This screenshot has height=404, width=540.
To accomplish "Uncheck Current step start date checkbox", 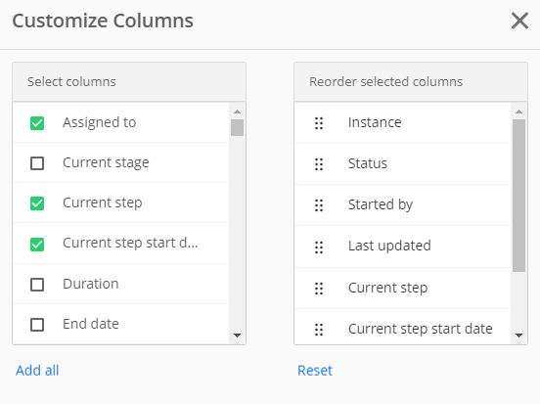I will [x=37, y=245].
